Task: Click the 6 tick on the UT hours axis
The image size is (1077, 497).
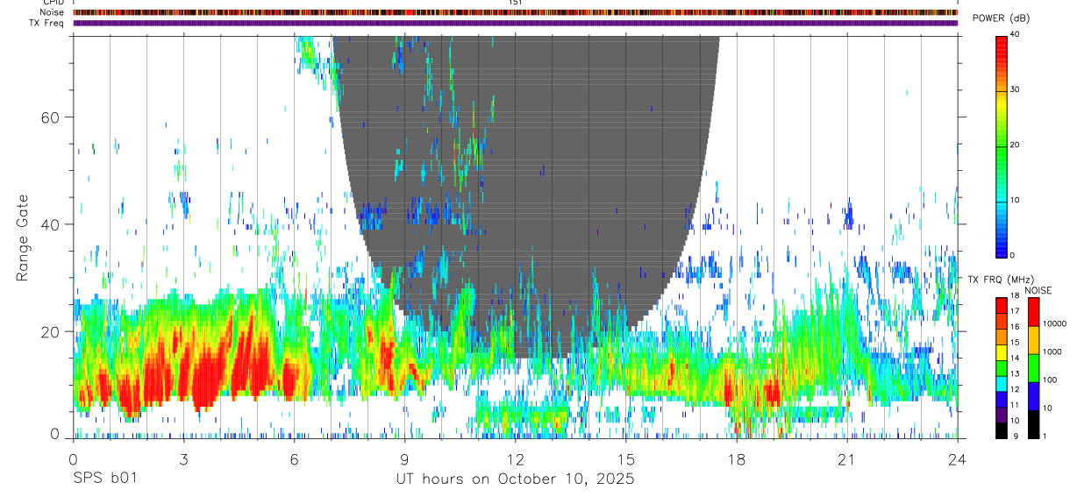Action: click(294, 458)
